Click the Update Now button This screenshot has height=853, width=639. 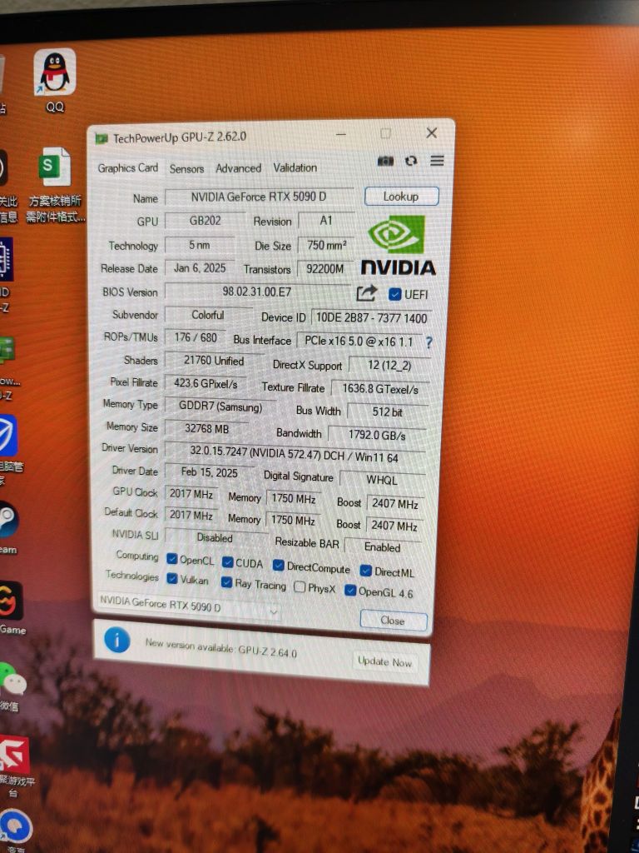(x=384, y=661)
